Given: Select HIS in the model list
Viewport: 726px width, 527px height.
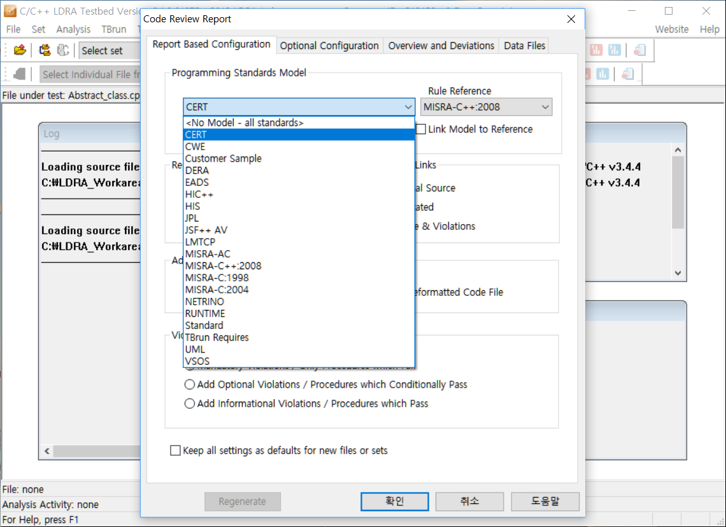Looking at the screenshot, I should coord(299,206).
